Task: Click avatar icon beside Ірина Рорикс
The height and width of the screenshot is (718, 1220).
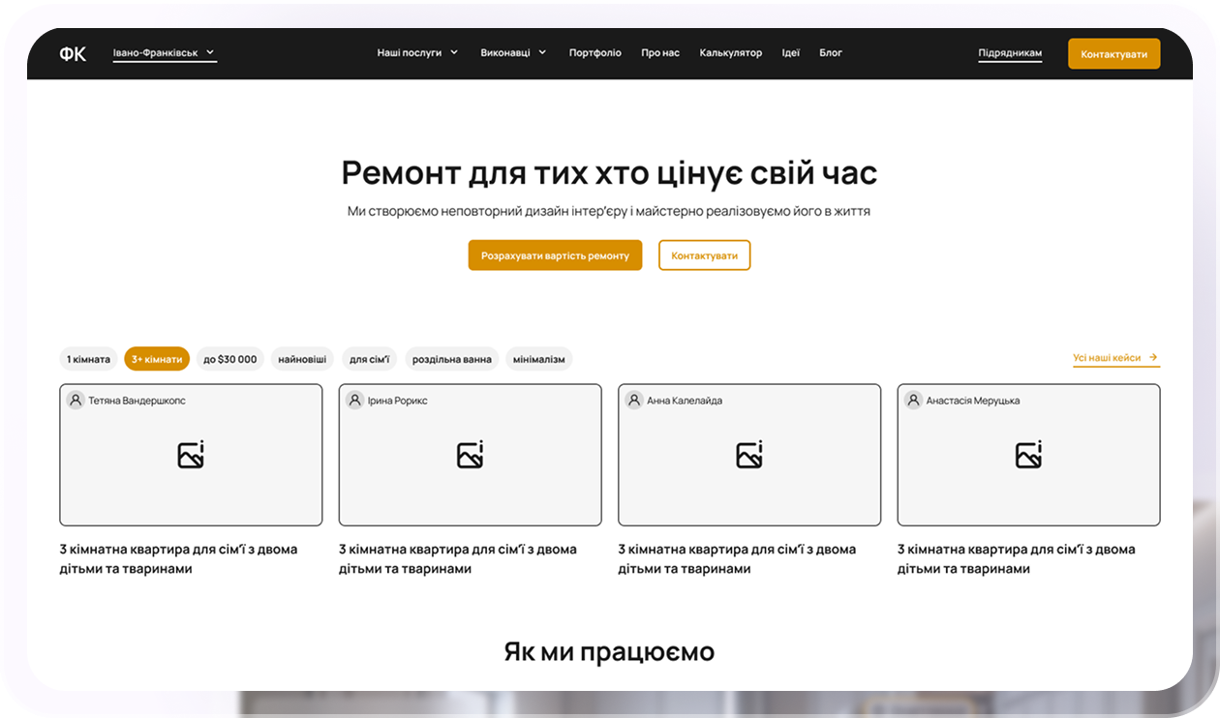Action: (355, 401)
